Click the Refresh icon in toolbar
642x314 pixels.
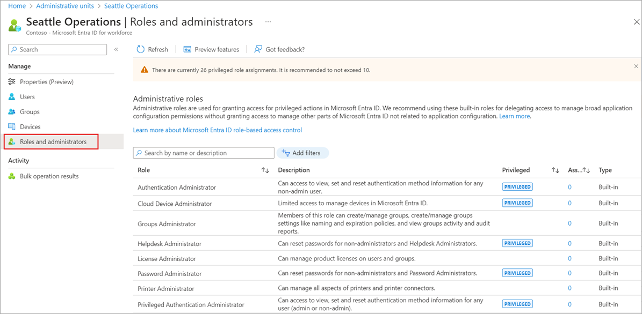click(141, 49)
